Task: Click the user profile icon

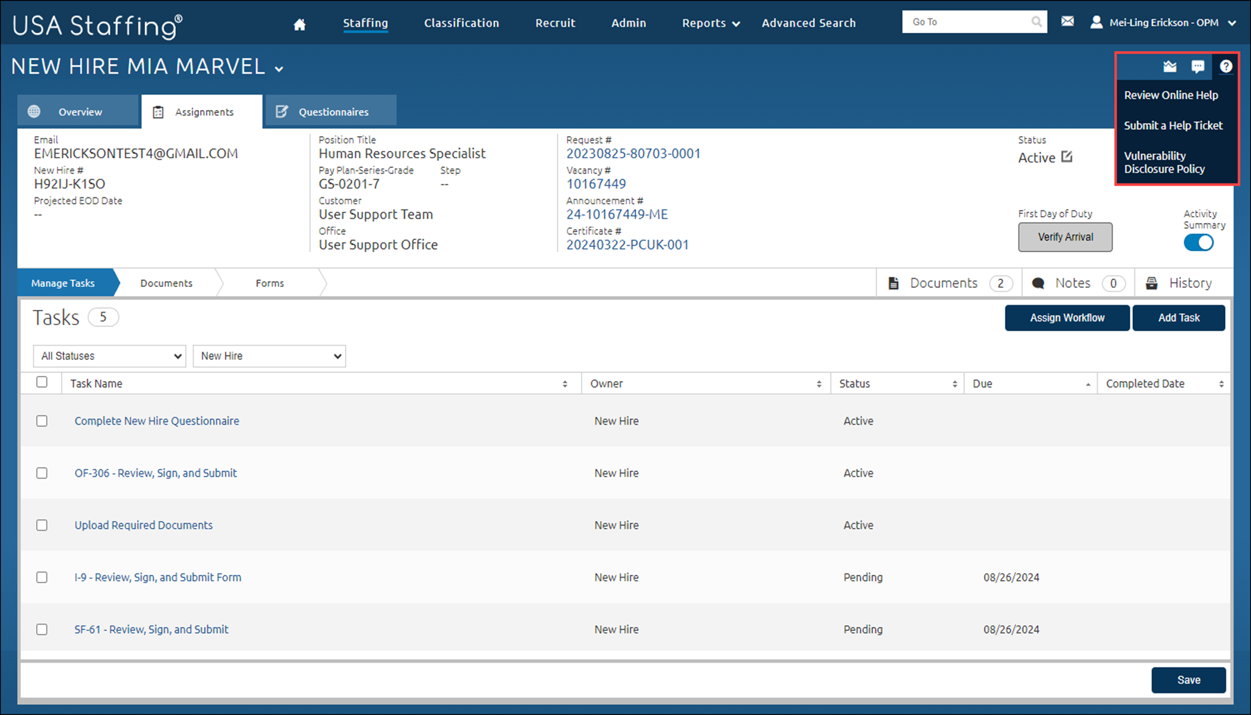Action: pyautogui.click(x=1096, y=22)
